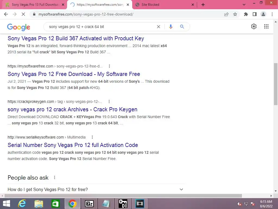Bookmark this page with the star icon
The width and height of the screenshot is (278, 209).
tap(235, 14)
